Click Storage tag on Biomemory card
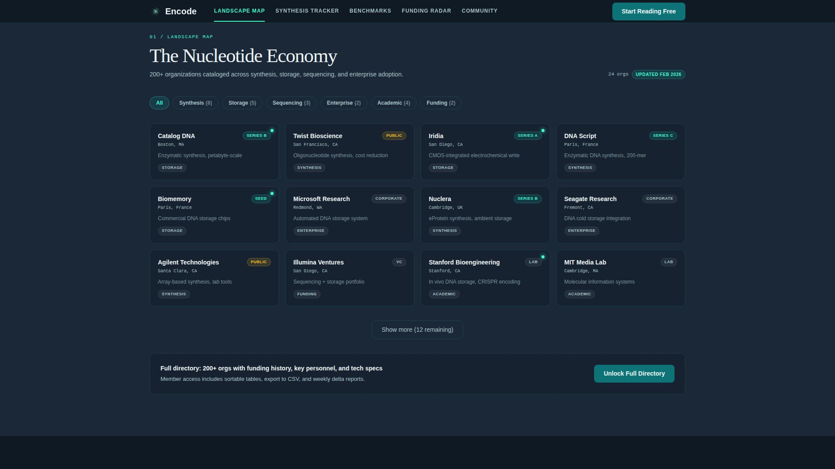The width and height of the screenshot is (835, 469). 172,231
